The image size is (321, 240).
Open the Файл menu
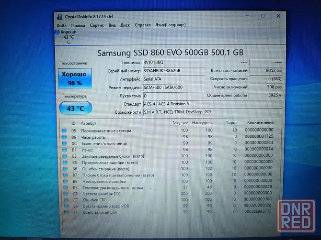(x=61, y=25)
